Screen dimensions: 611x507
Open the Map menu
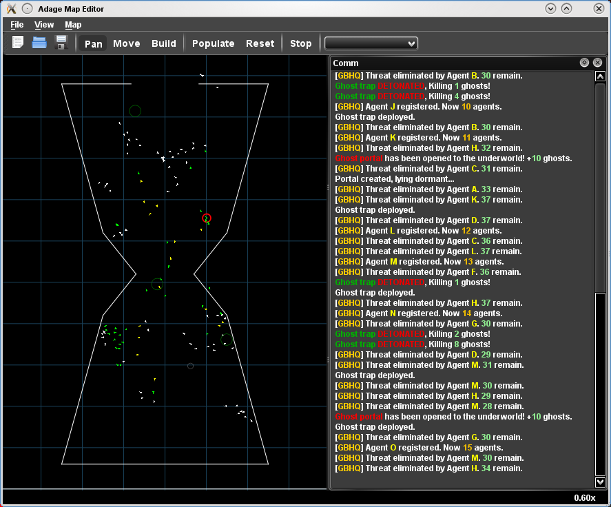pyautogui.click(x=73, y=25)
